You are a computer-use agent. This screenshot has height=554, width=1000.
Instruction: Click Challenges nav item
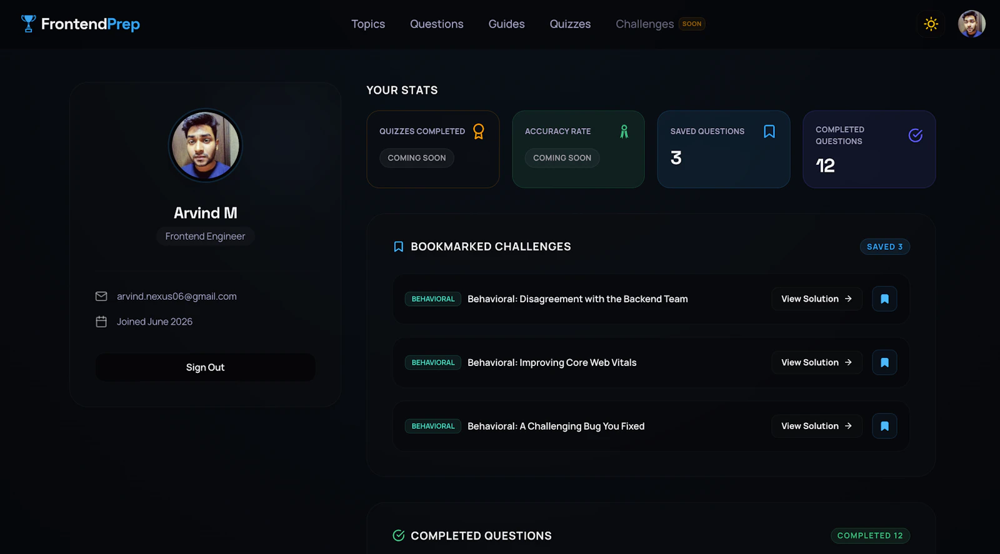click(644, 24)
